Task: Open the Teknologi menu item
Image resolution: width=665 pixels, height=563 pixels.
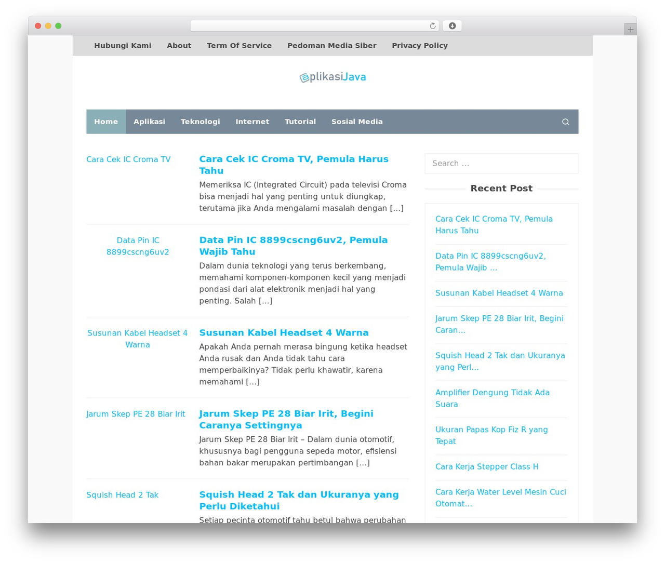Action: pyautogui.click(x=200, y=122)
